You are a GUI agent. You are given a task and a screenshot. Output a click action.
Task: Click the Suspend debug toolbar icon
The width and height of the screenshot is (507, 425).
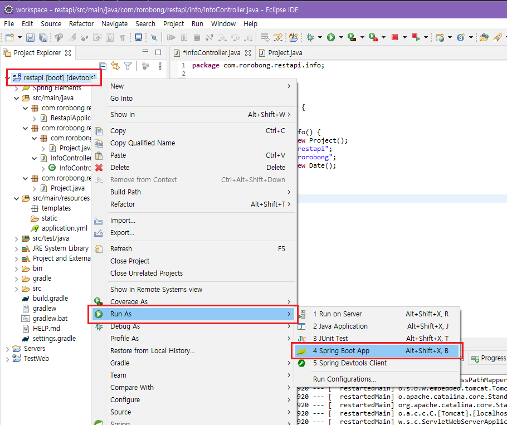pos(184,38)
